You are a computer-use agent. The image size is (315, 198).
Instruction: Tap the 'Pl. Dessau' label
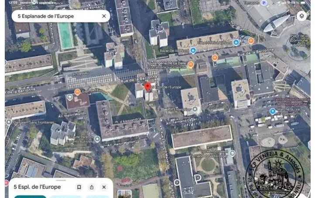[x=80, y=74]
